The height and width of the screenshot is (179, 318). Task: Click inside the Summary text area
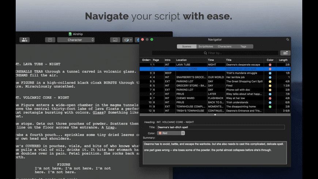pos(215,153)
